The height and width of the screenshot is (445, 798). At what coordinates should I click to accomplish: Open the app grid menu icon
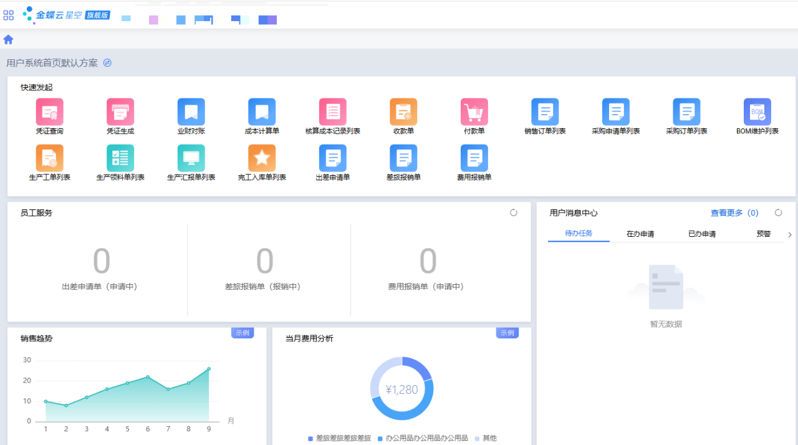pyautogui.click(x=9, y=15)
